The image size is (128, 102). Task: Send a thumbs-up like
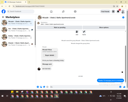pos(124,87)
